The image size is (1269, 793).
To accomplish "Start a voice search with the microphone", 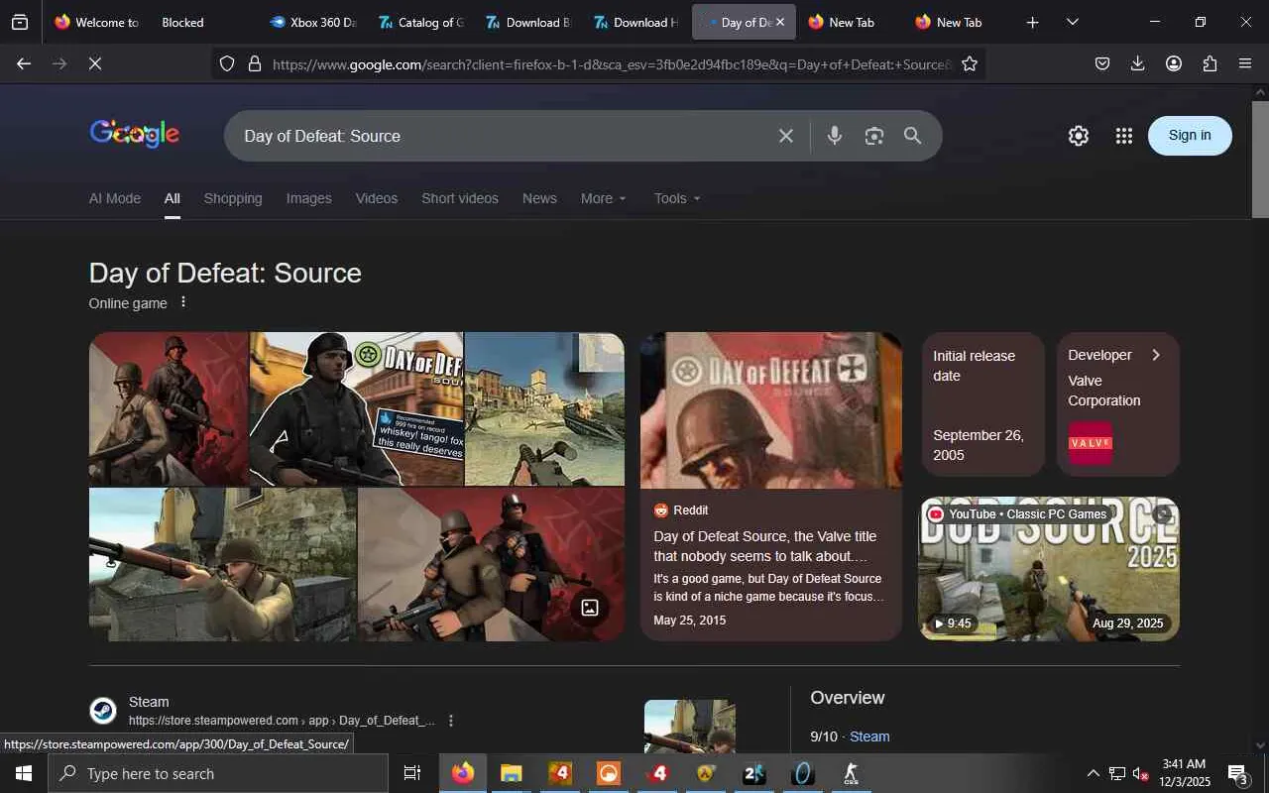I will coord(835,136).
